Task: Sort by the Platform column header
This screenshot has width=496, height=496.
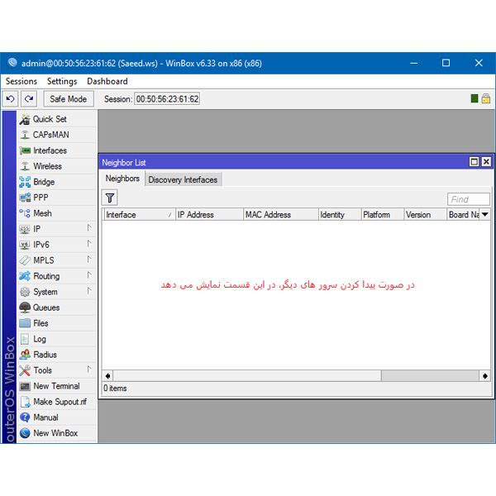Action: pos(383,214)
